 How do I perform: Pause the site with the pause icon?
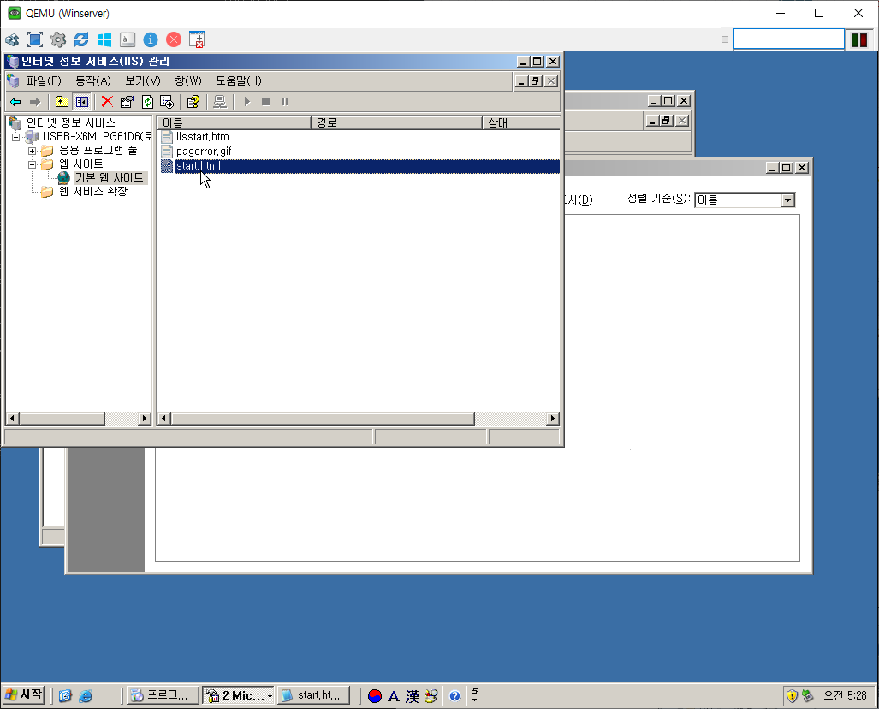click(x=285, y=102)
